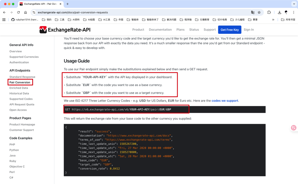Open the 少儿编程 bookmark folder
Image resolution: width=298 pixels, height=184 pixels.
click(x=238, y=20)
